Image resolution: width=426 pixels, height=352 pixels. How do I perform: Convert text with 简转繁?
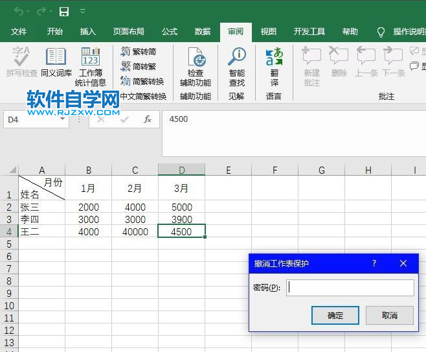point(139,66)
